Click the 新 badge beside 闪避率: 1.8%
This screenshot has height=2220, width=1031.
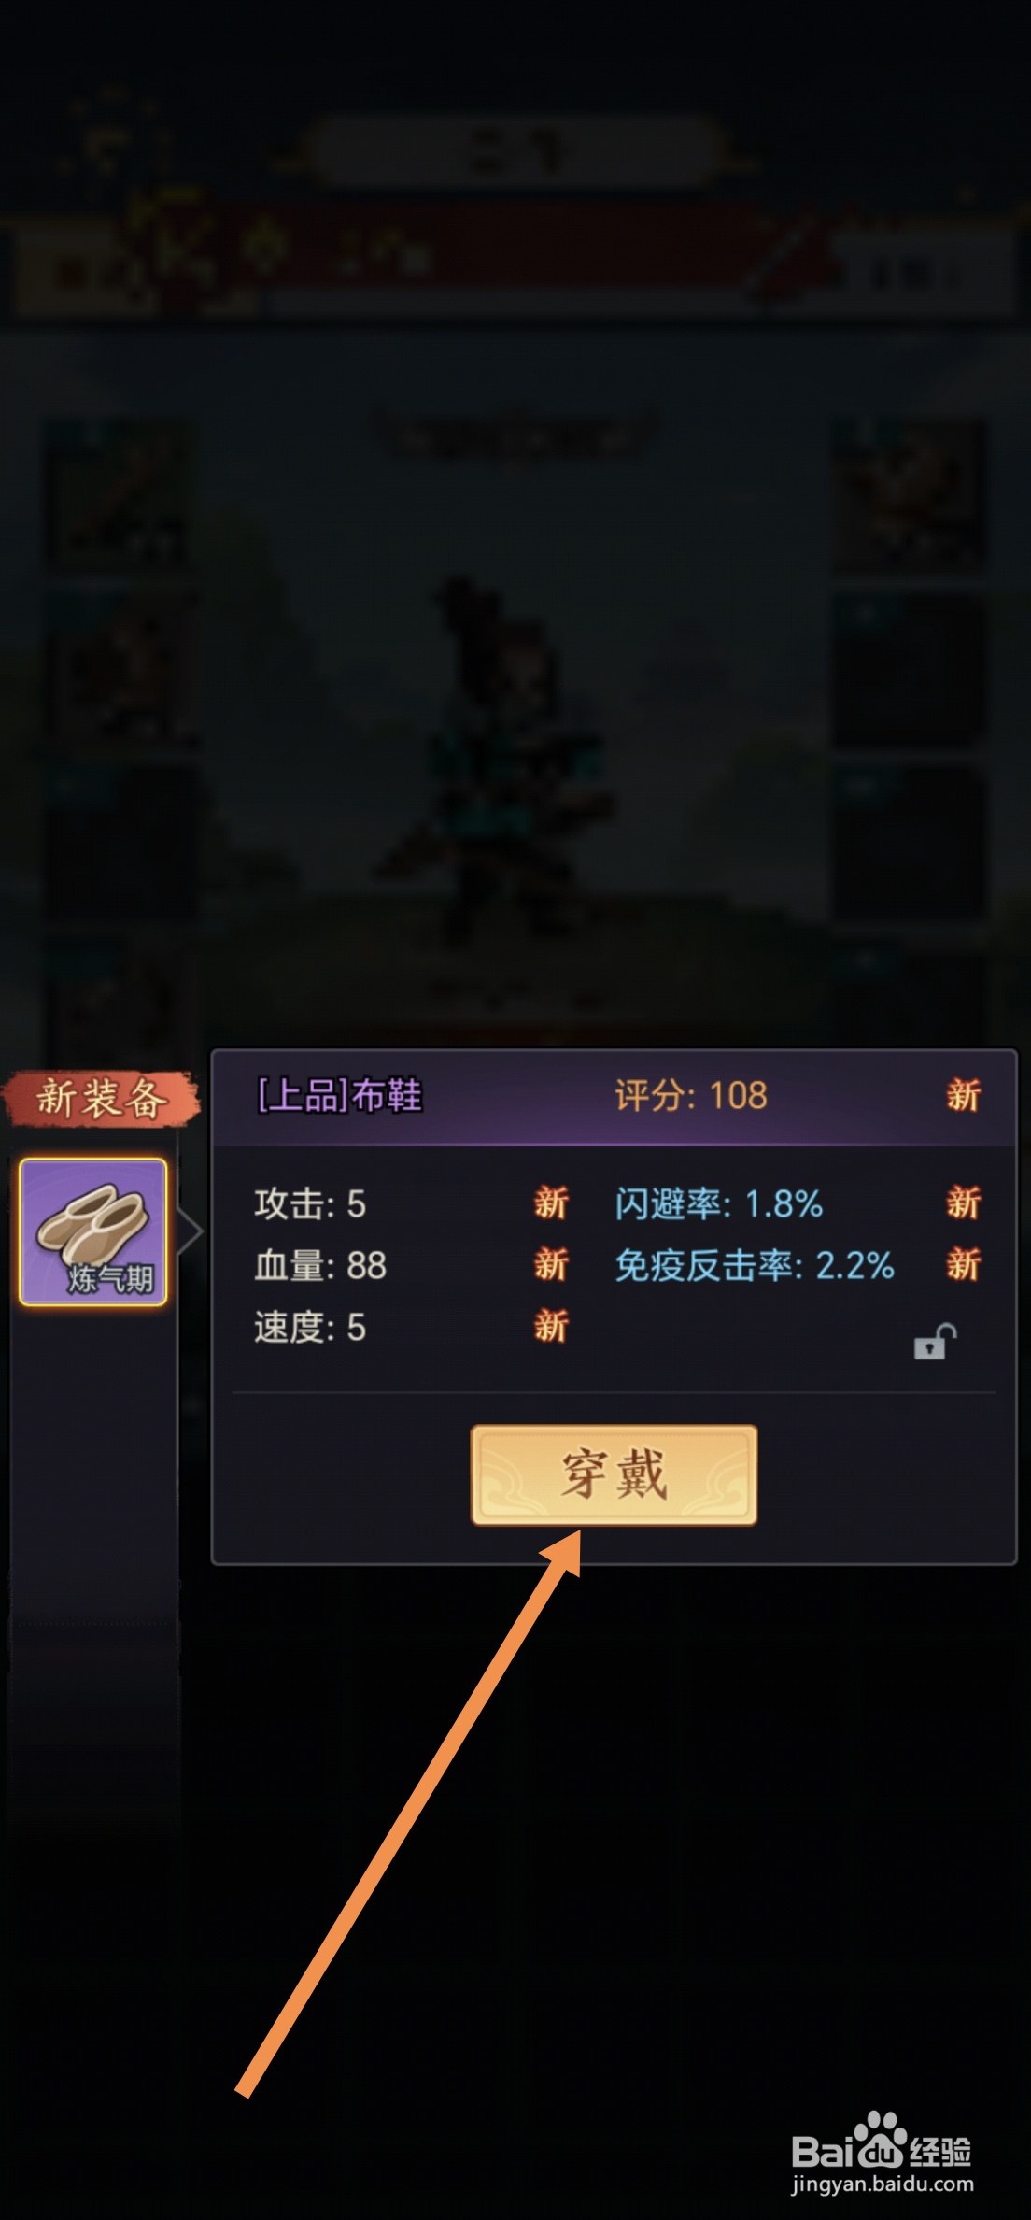tap(964, 1203)
